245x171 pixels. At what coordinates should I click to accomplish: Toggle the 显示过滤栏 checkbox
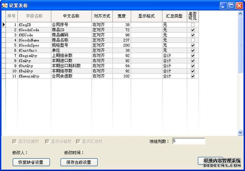tap(14, 141)
